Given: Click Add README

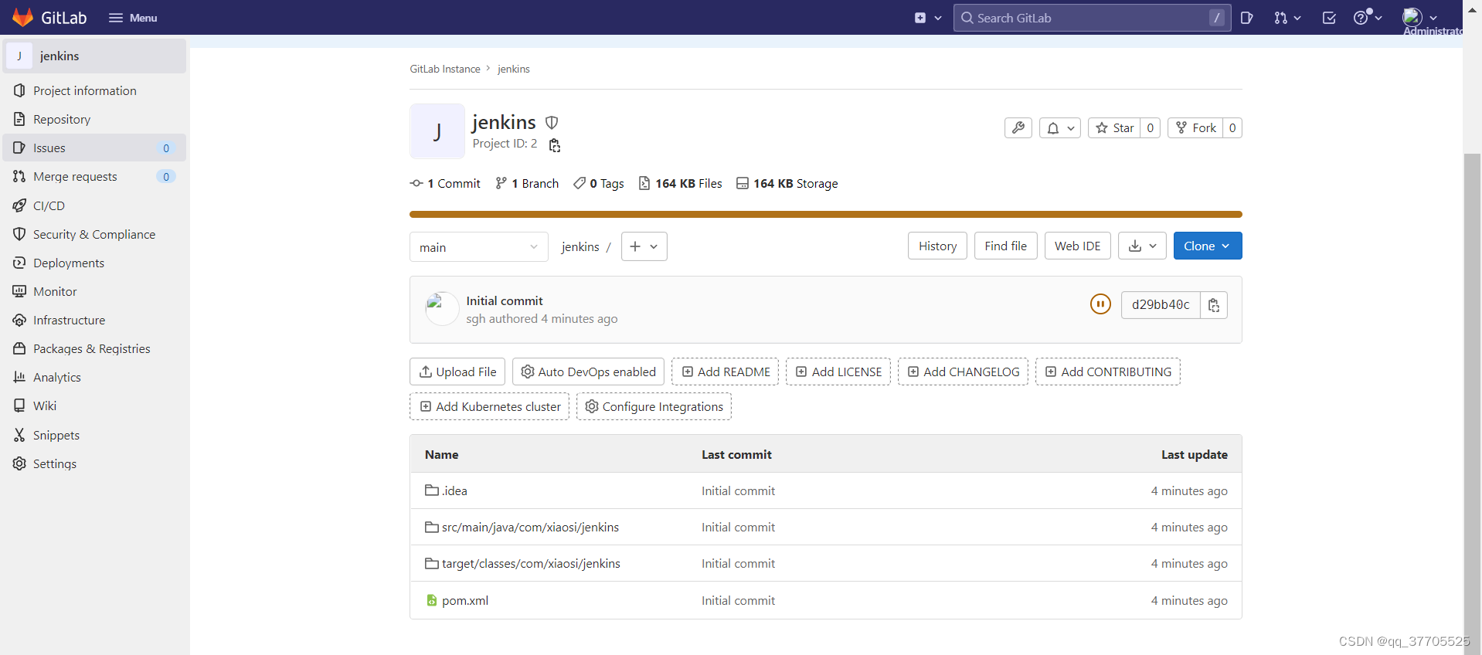Looking at the screenshot, I should [725, 372].
